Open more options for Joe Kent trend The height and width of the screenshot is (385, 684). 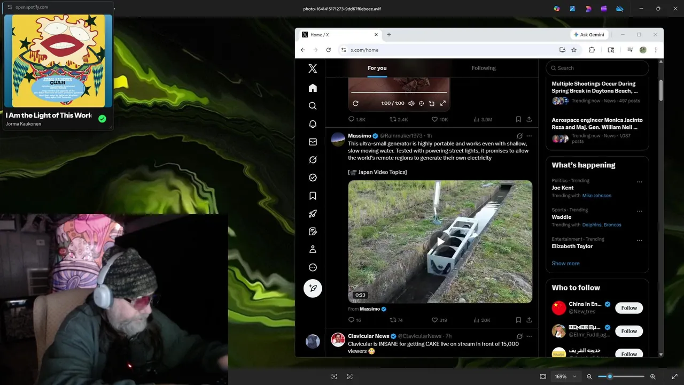coord(639,182)
